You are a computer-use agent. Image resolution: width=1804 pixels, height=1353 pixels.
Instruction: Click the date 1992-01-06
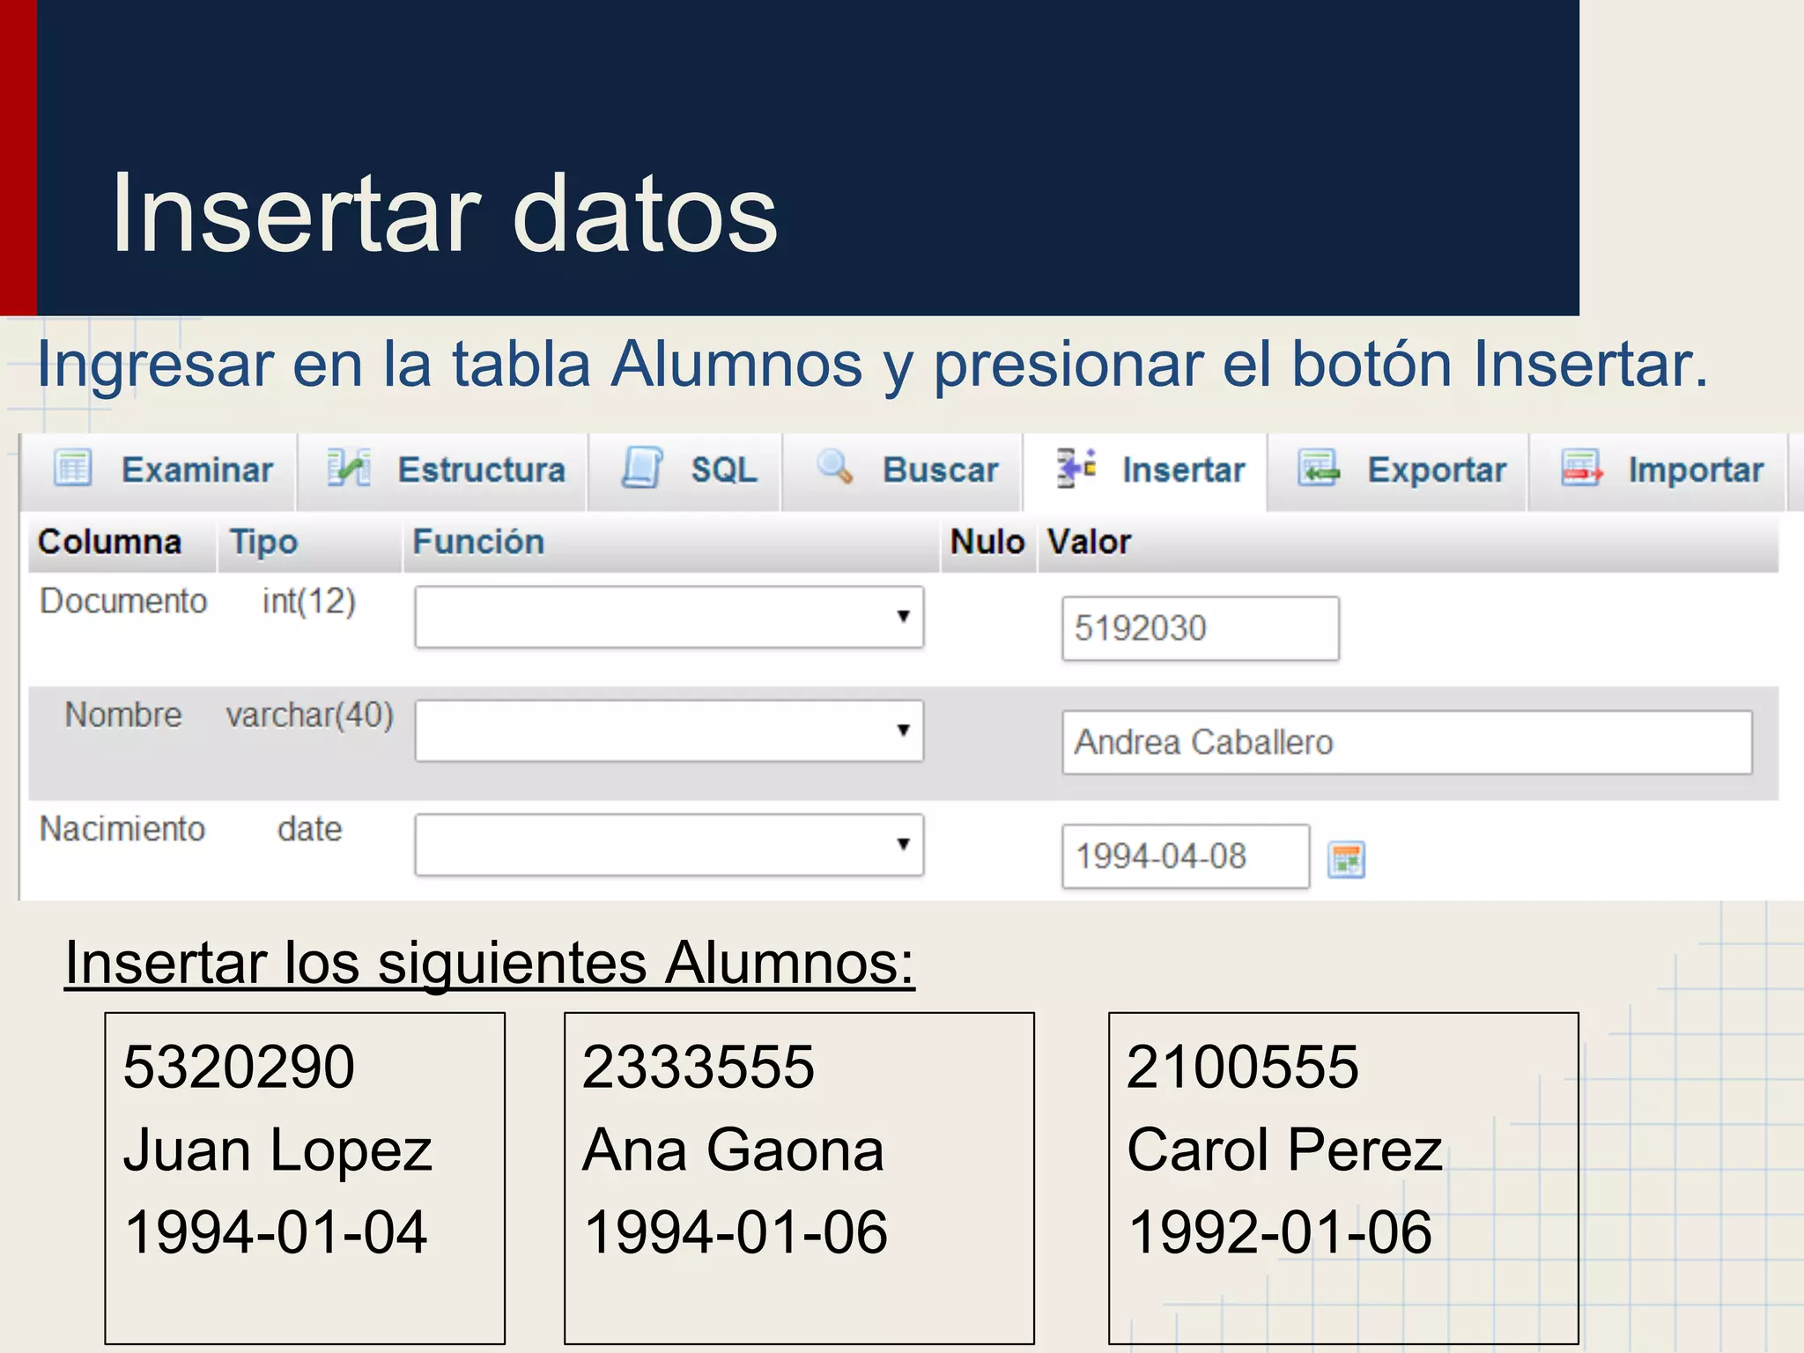click(1279, 1231)
